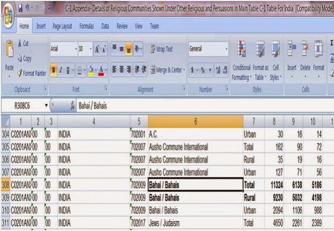Select the cell containing Jews / Judaism
The width and height of the screenshot is (334, 231).
[195, 221]
